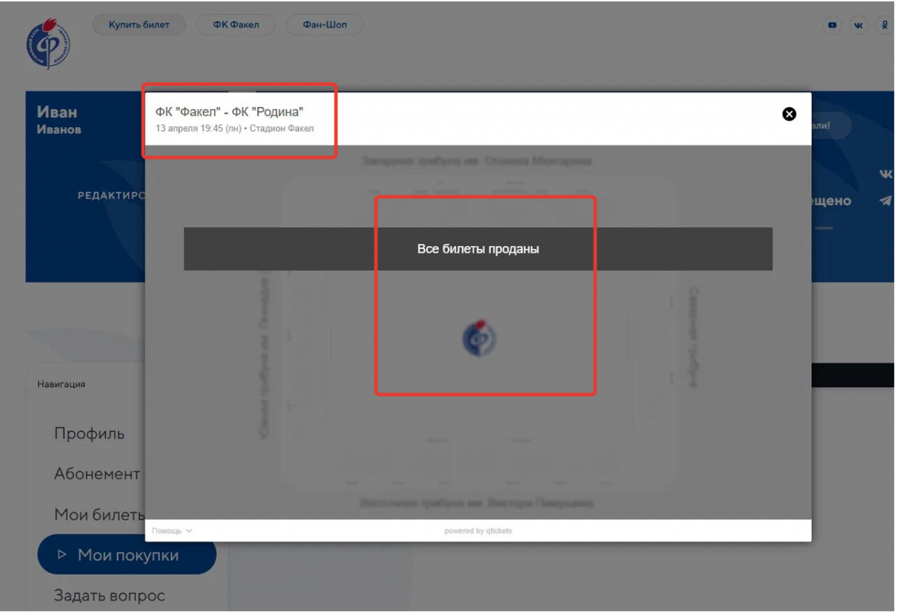The image size is (897, 614).
Task: Open Профиль in the navigation menu
Action: click(89, 434)
